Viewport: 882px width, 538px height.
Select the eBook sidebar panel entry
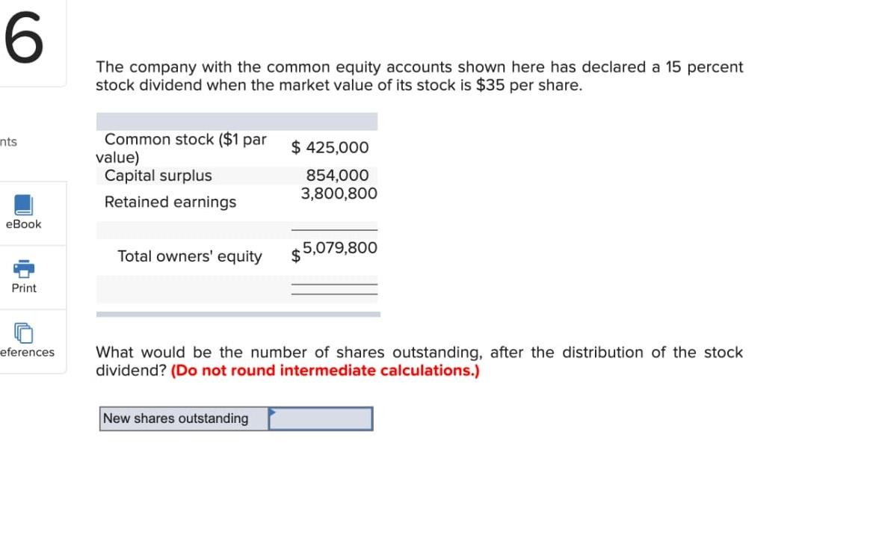(22, 211)
